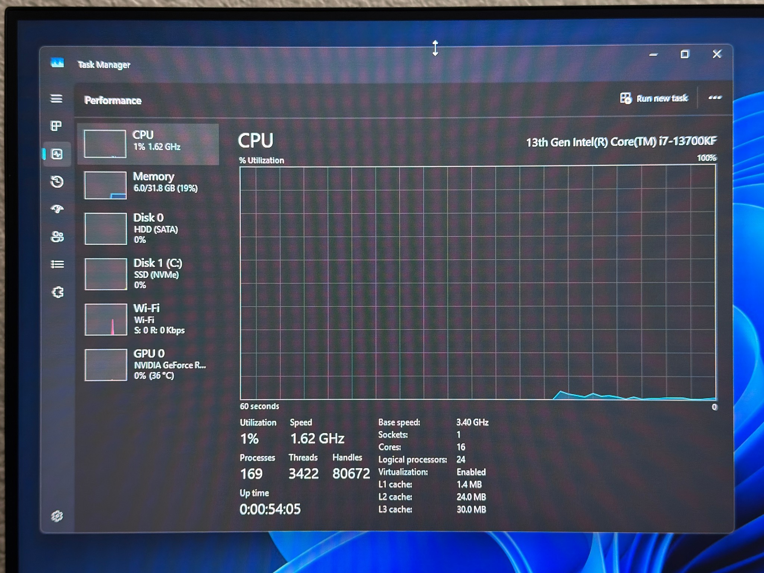764x573 pixels.
Task: Click the CPU utilization graph
Action: click(478, 283)
